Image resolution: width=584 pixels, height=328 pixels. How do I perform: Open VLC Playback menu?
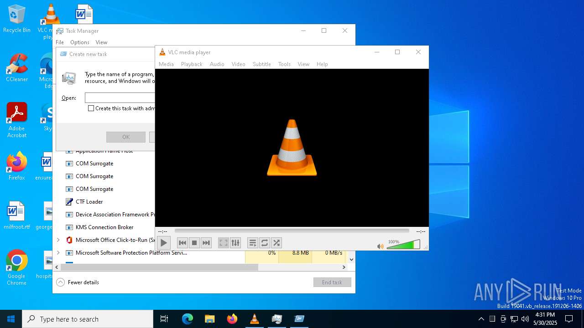pyautogui.click(x=192, y=64)
